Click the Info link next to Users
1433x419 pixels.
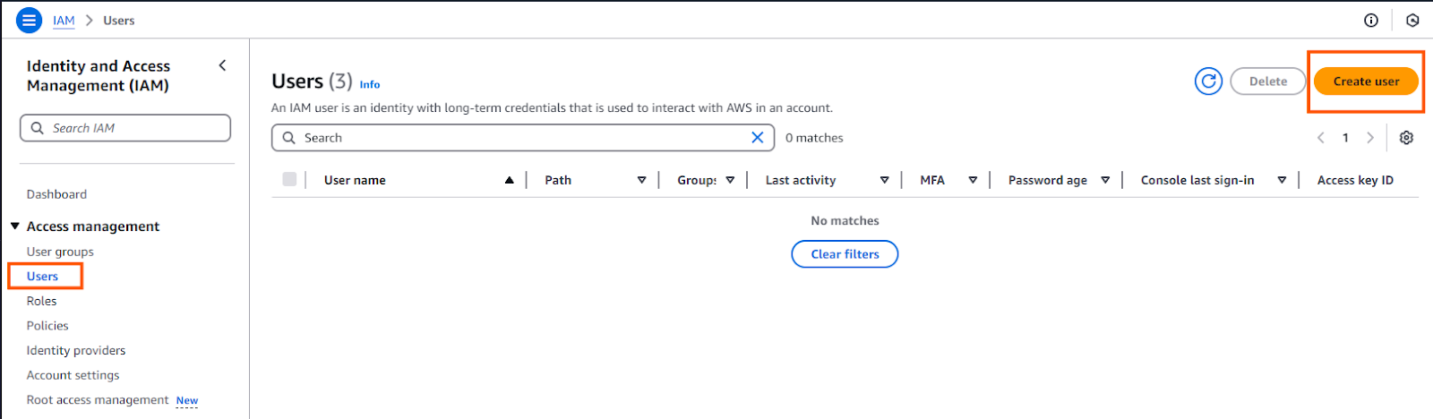[370, 85]
